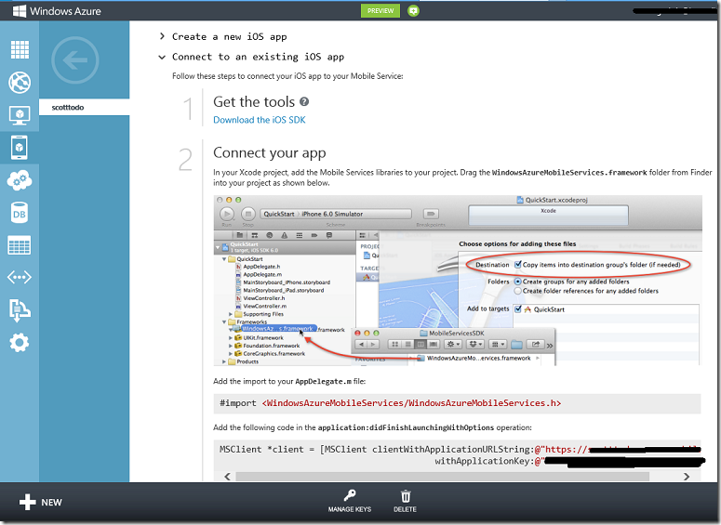Open Download the iOS SDK link
Screen dimensions: 721x525
pyautogui.click(x=260, y=120)
